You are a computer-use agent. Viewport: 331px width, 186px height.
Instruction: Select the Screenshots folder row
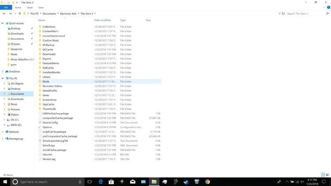coord(99,100)
